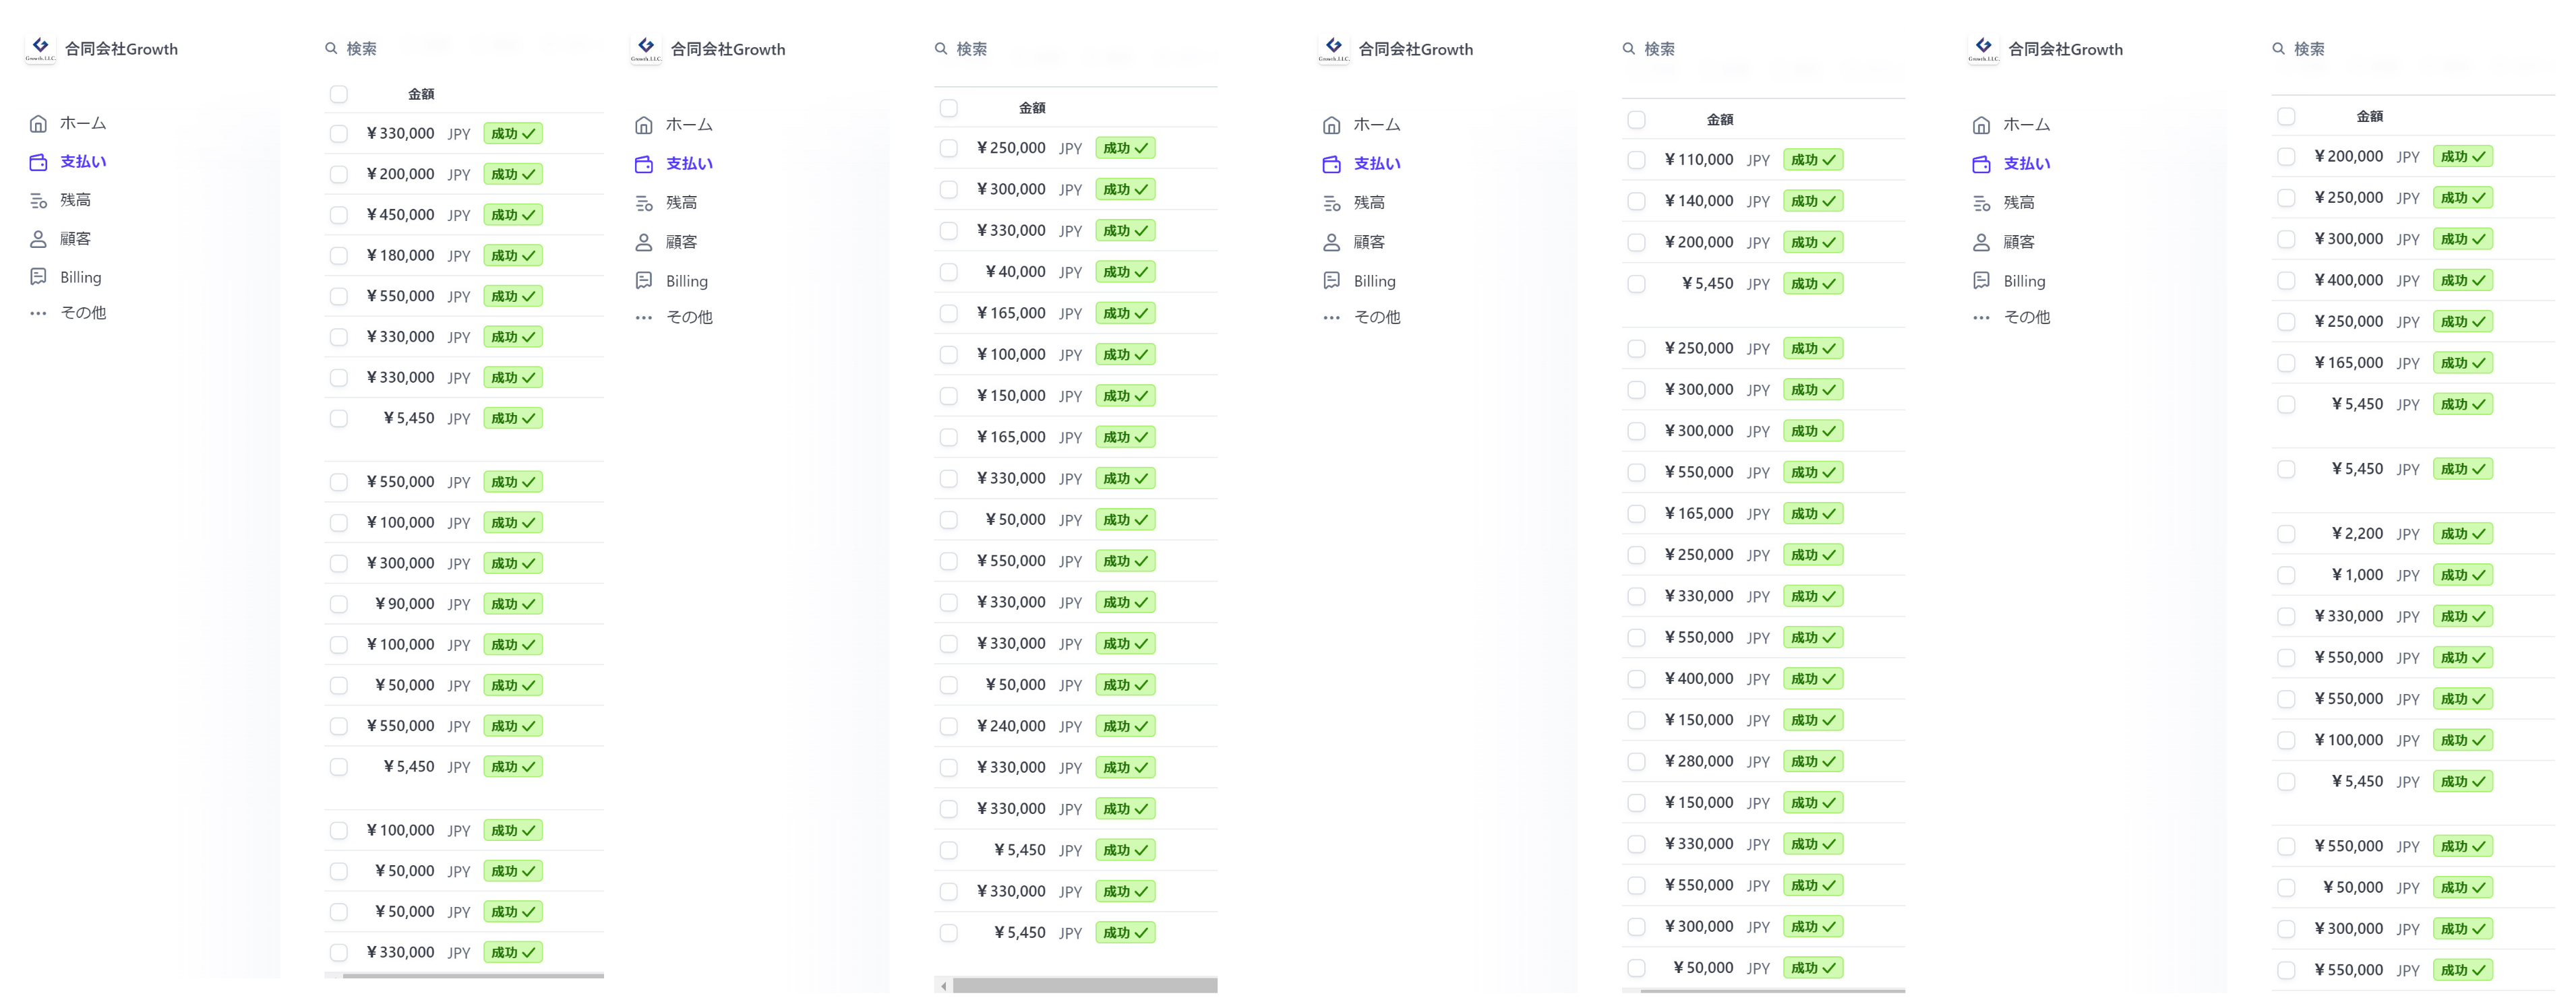Image resolution: width=2576 pixels, height=1004 pixels.
Task: Click 残高 balance icon in the leftmost sidebar
Action: pyautogui.click(x=38, y=201)
